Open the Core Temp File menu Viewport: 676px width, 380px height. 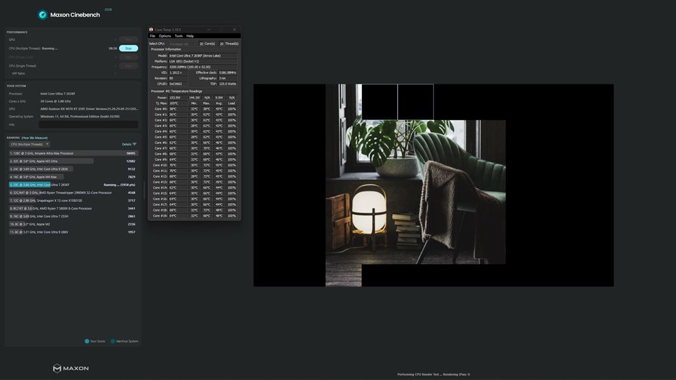tap(152, 36)
